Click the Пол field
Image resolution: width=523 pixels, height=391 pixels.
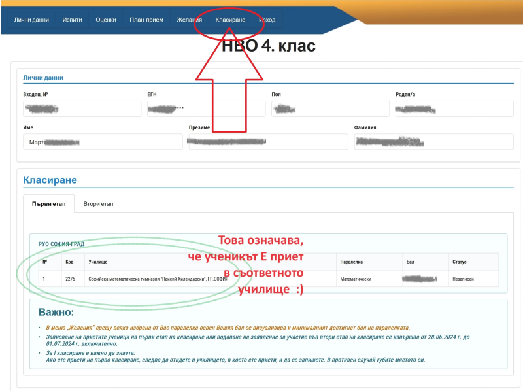330,109
